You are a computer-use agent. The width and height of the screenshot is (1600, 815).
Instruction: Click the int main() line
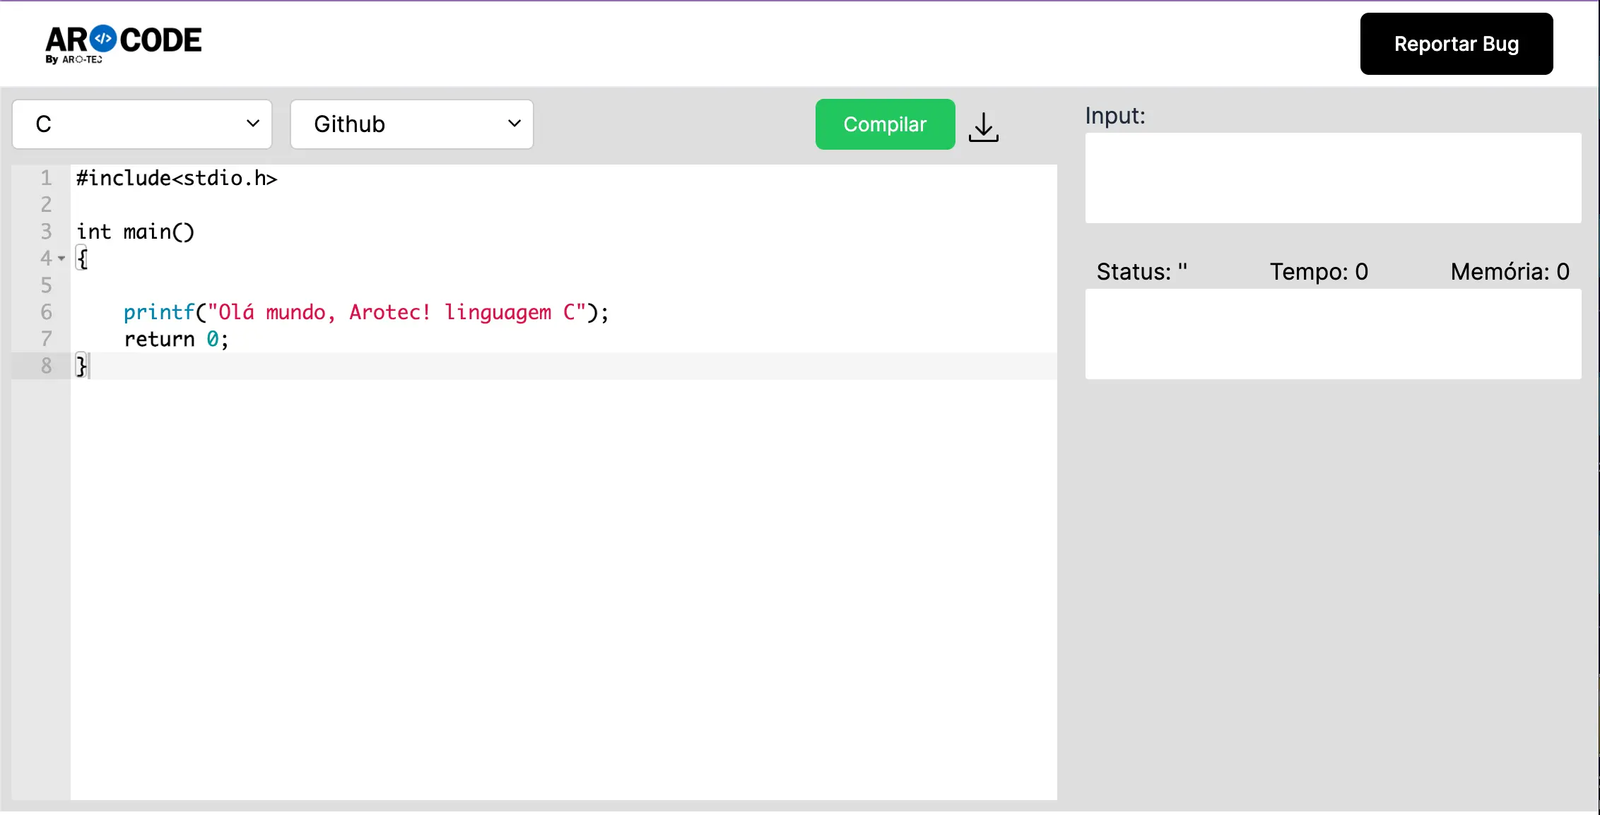pos(135,232)
